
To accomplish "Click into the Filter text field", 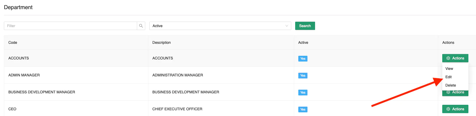I will click(x=71, y=26).
